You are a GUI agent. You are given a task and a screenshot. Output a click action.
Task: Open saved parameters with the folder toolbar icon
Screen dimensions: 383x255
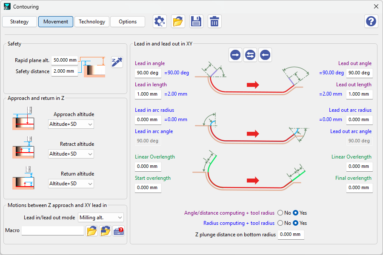(x=178, y=21)
